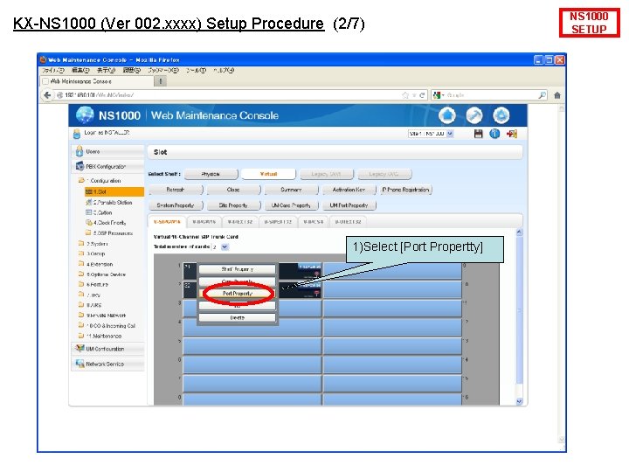Expand the Configuration folder
This screenshot has width=629, height=472.
tap(81, 181)
